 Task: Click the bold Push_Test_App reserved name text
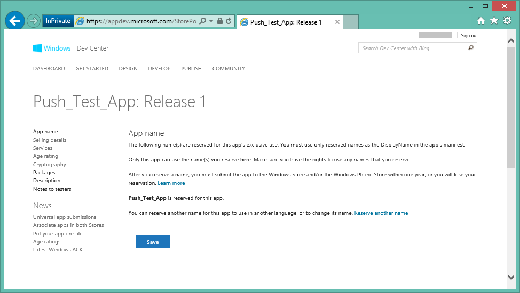click(x=147, y=198)
